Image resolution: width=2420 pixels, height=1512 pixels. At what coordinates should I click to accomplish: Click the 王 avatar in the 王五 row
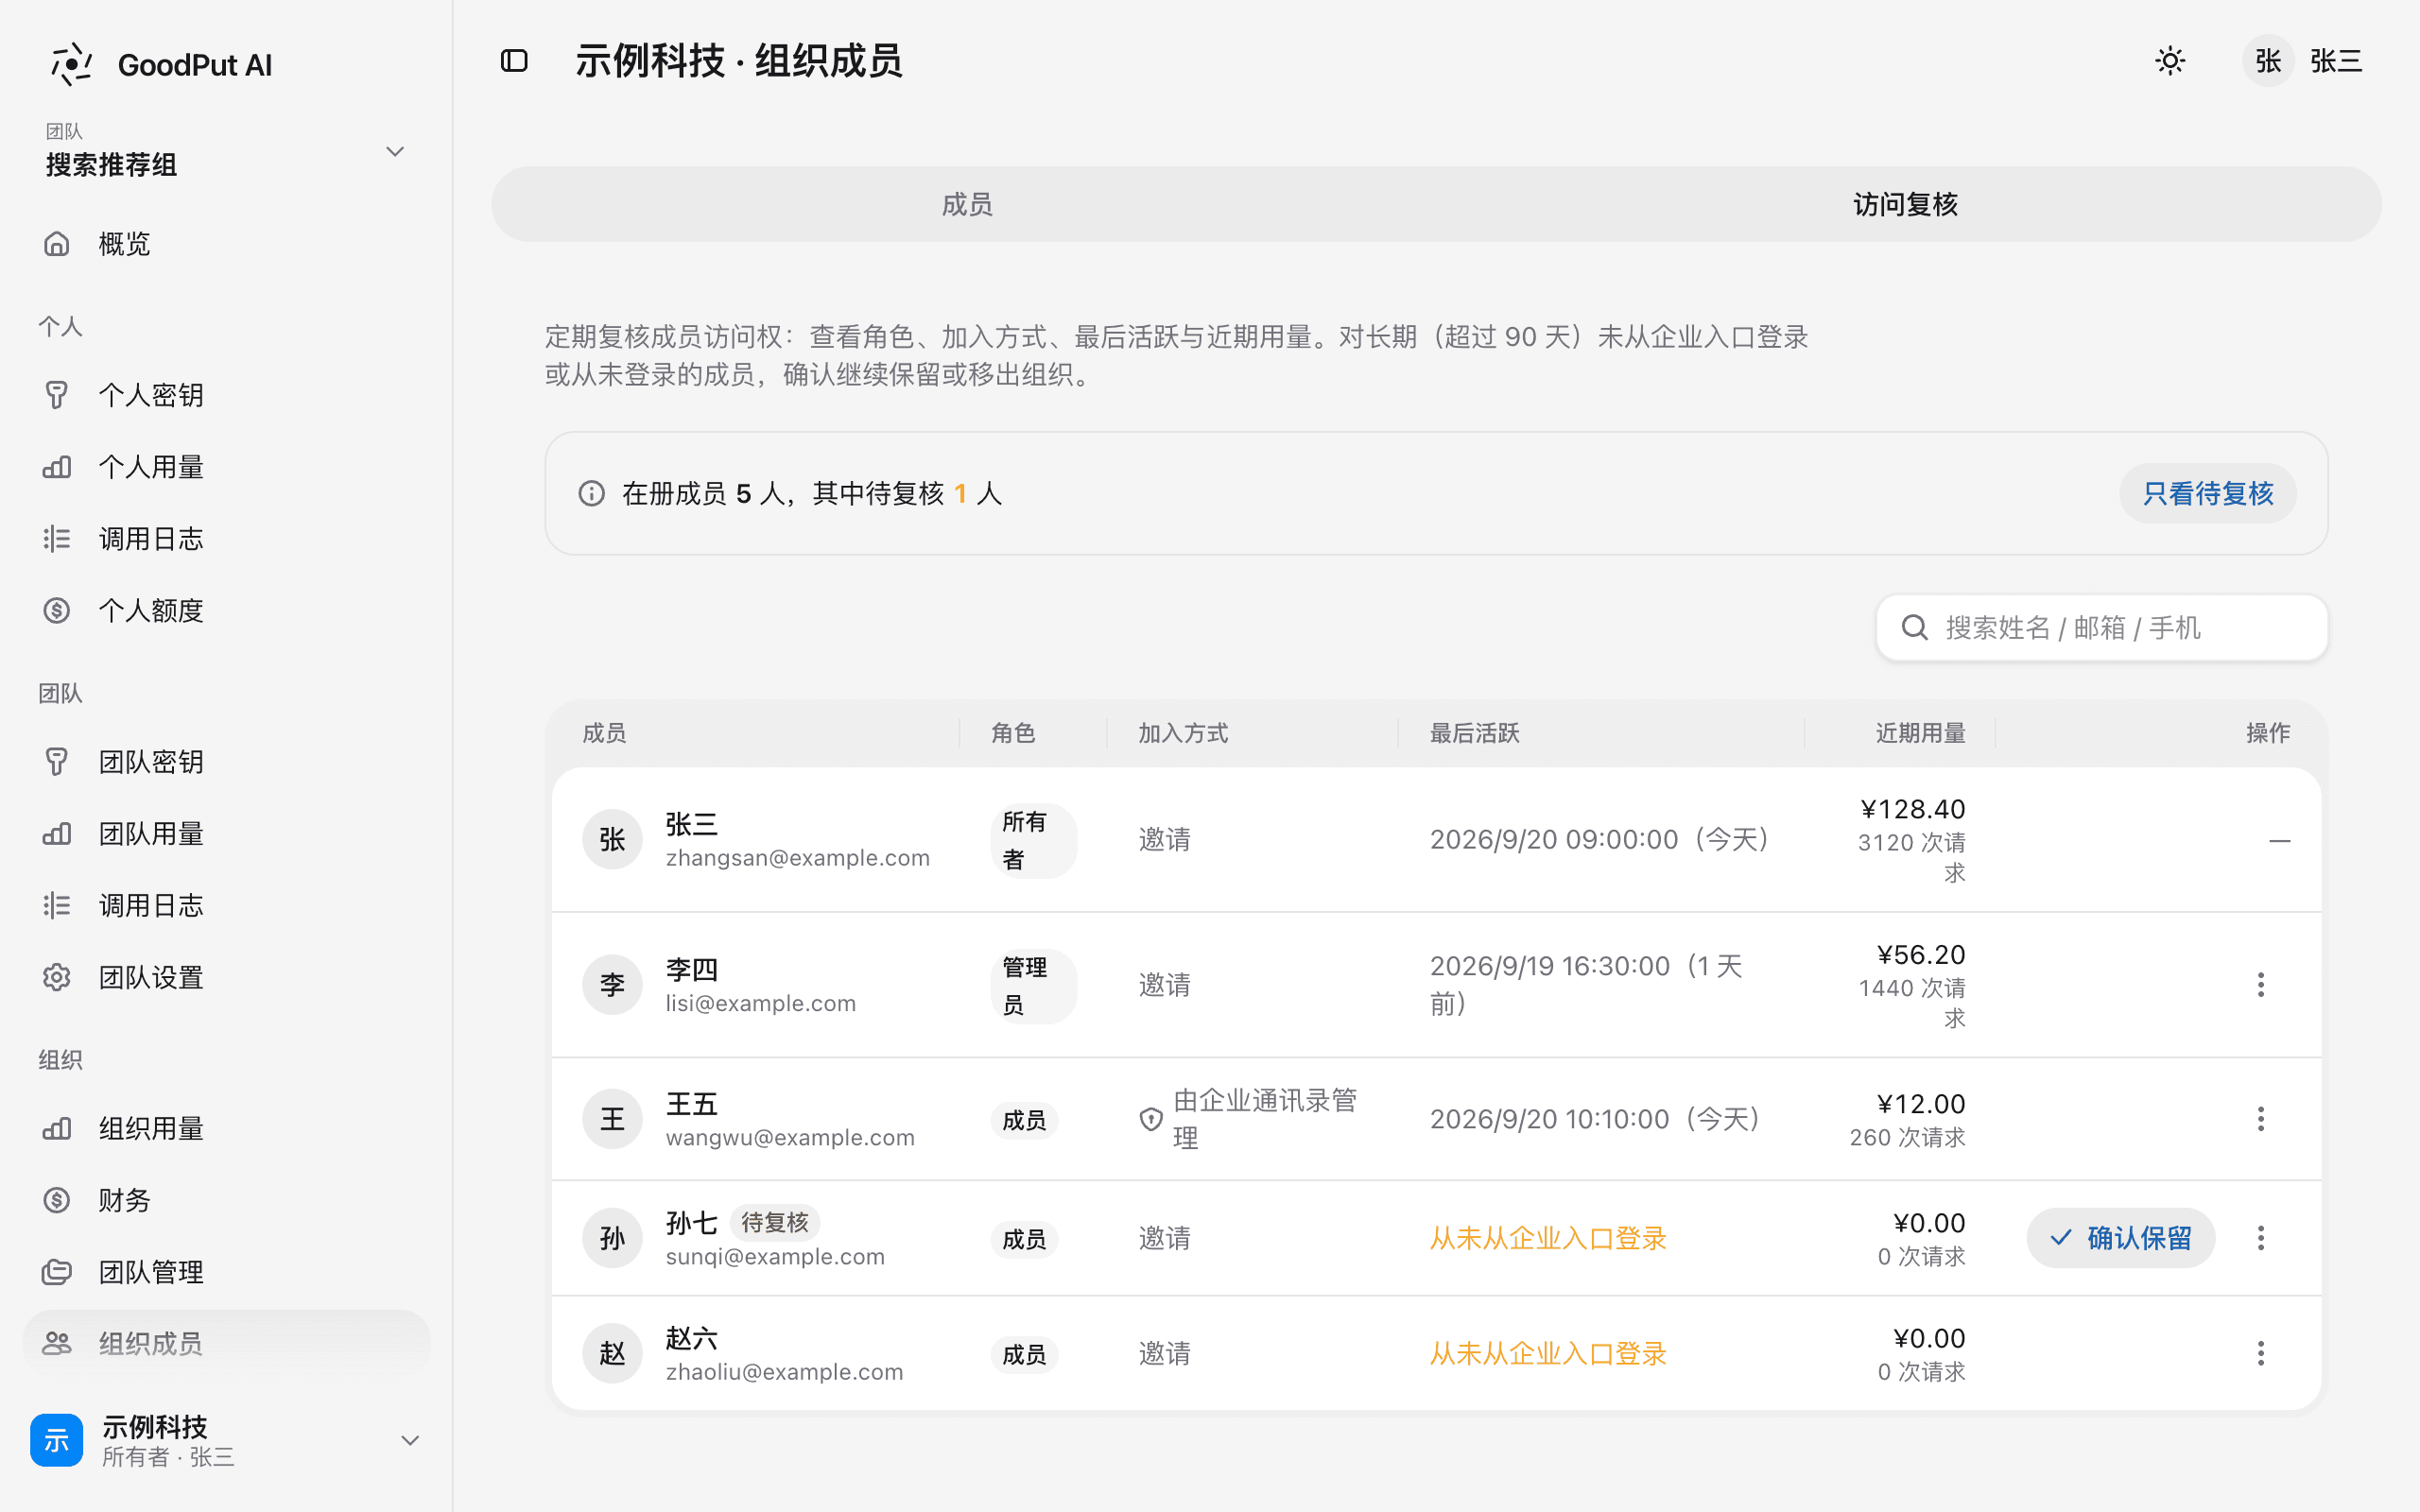(612, 1119)
